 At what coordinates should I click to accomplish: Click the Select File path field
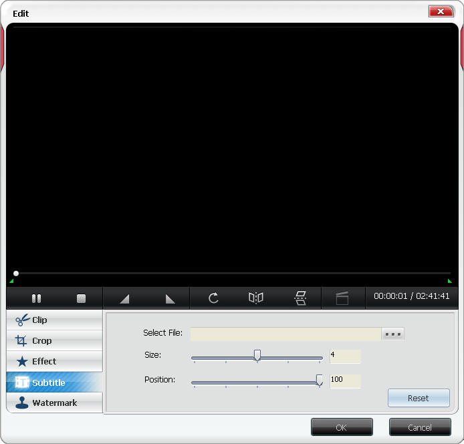(x=285, y=334)
